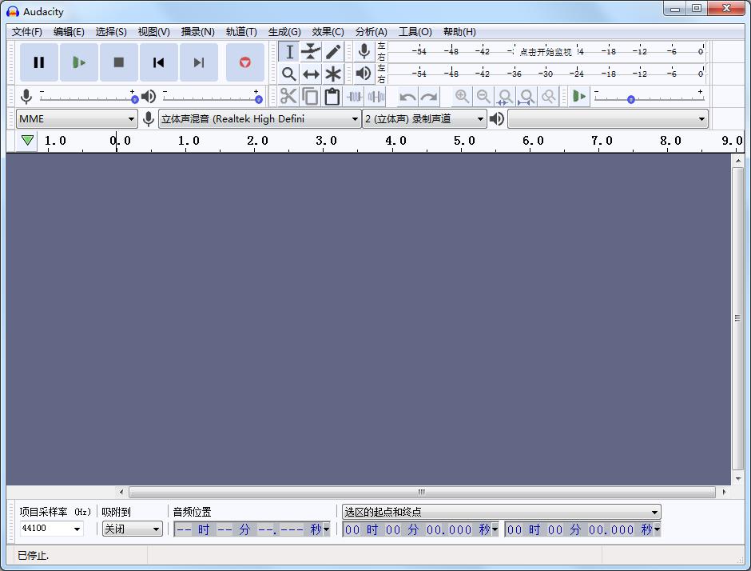This screenshot has height=571, width=751.
Task: Open the snap-to dropdown showing 关闭
Action: tap(132, 529)
